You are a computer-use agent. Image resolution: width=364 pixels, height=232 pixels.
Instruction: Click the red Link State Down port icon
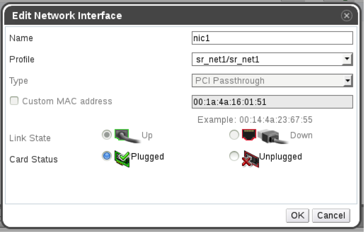(x=249, y=135)
